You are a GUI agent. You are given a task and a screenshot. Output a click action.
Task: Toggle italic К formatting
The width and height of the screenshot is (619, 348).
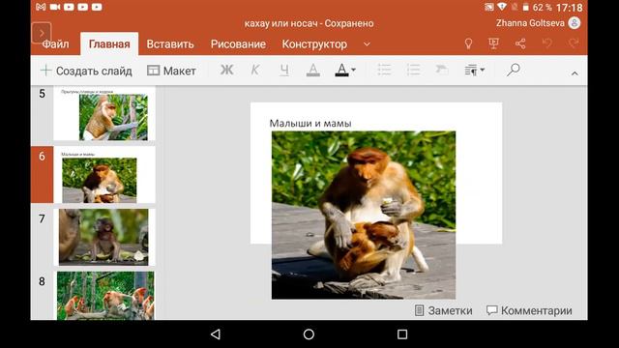255,71
